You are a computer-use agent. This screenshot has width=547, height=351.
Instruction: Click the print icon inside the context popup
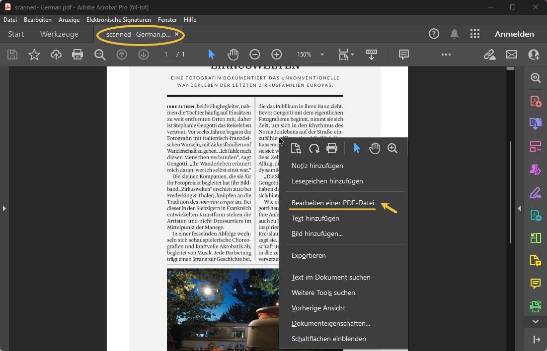coord(331,148)
